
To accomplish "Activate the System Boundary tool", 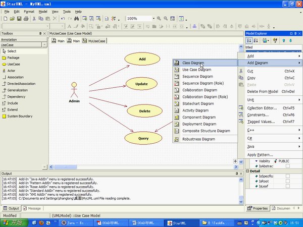I will [20, 116].
